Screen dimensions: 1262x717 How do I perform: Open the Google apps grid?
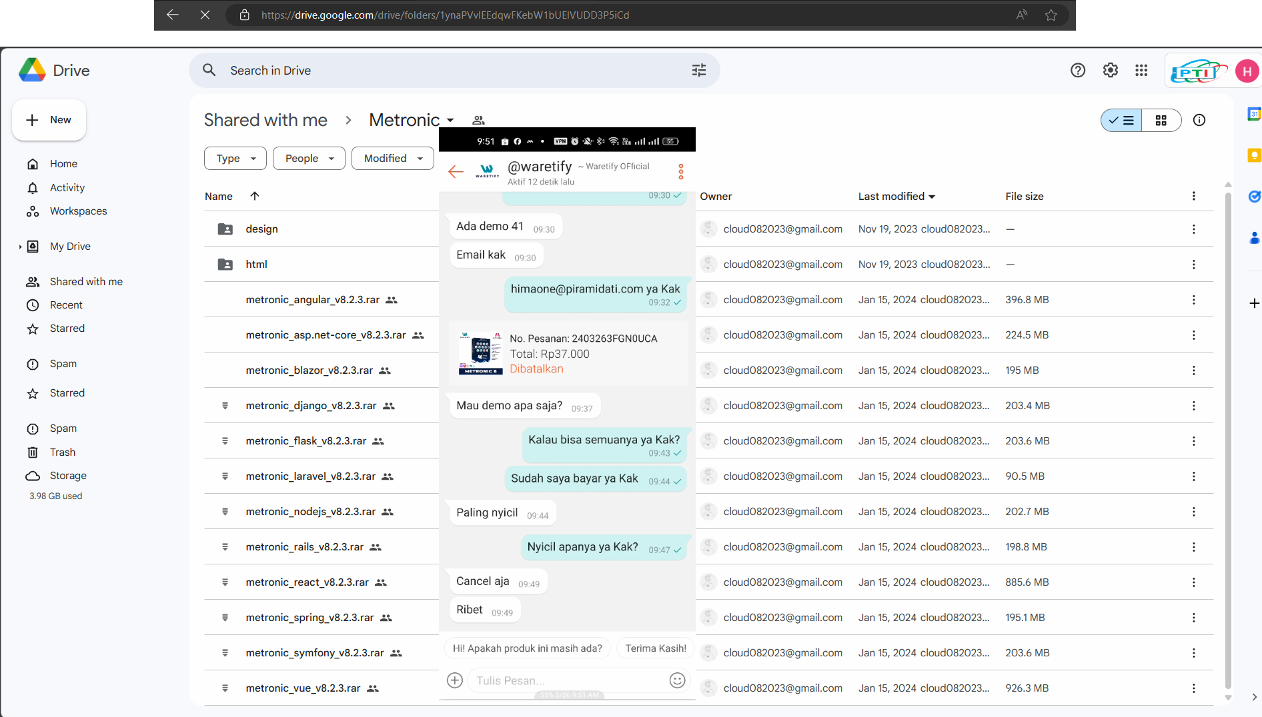pos(1141,71)
